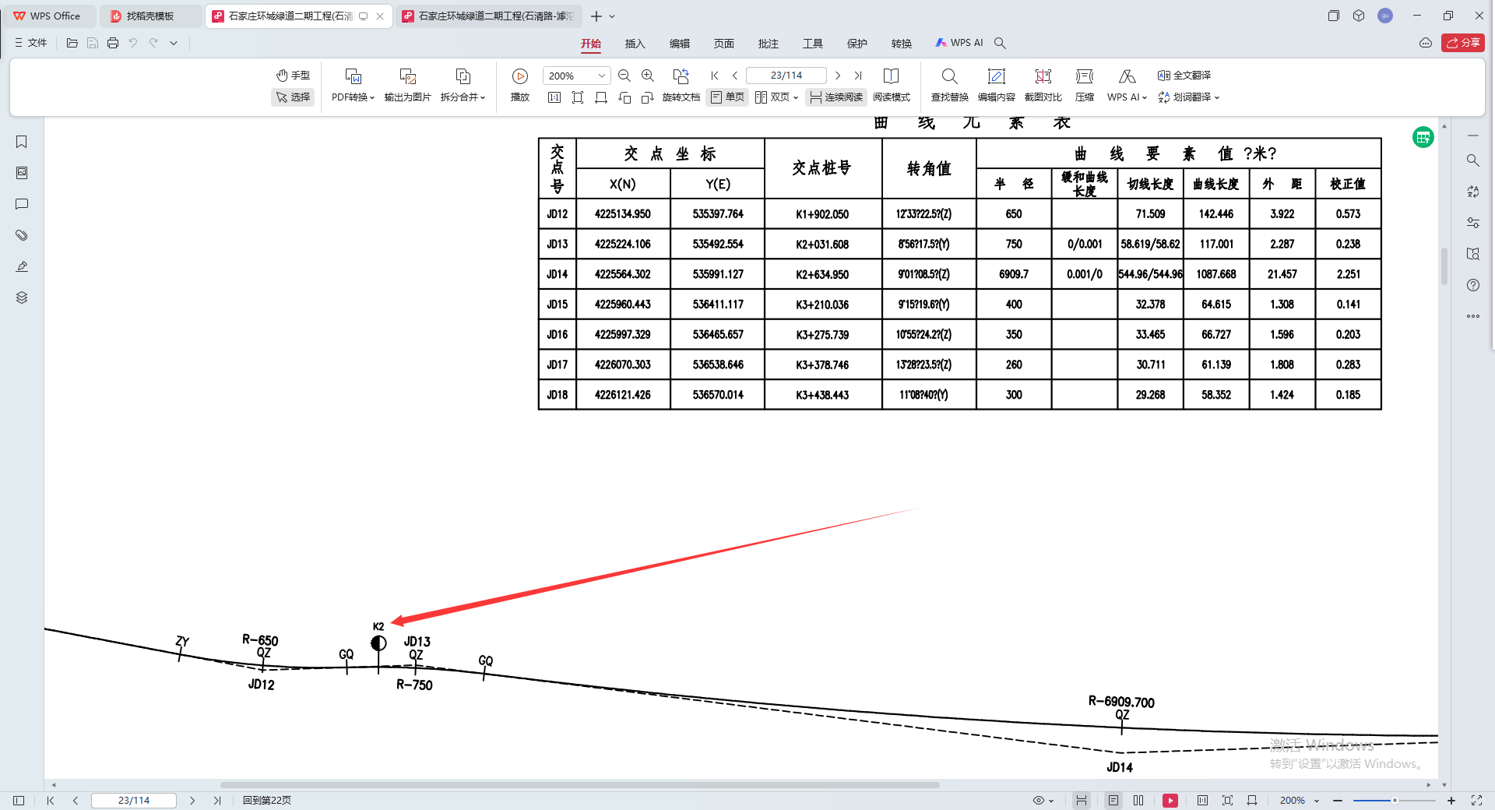This screenshot has width=1495, height=810.
Task: Click the zoom out magnifier in the toolbar
Action: [624, 76]
